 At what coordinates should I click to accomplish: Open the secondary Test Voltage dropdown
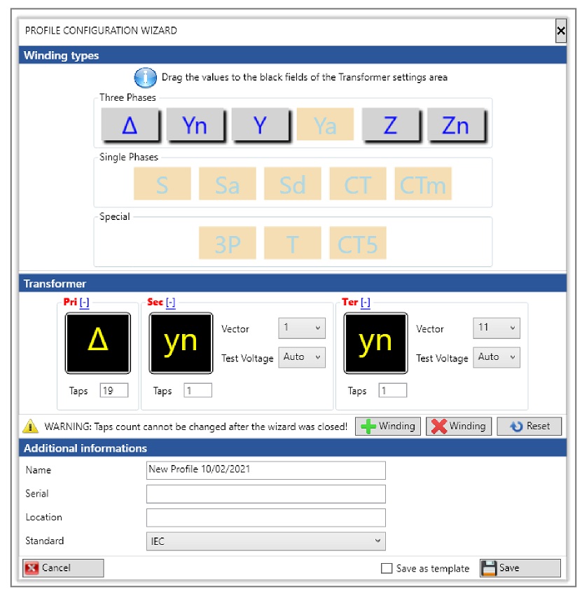click(302, 357)
